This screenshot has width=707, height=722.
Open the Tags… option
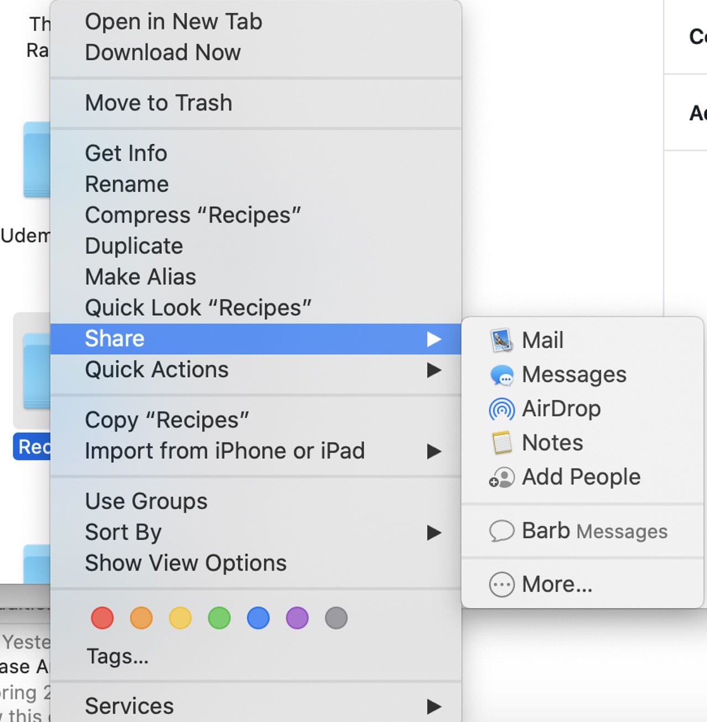(118, 656)
